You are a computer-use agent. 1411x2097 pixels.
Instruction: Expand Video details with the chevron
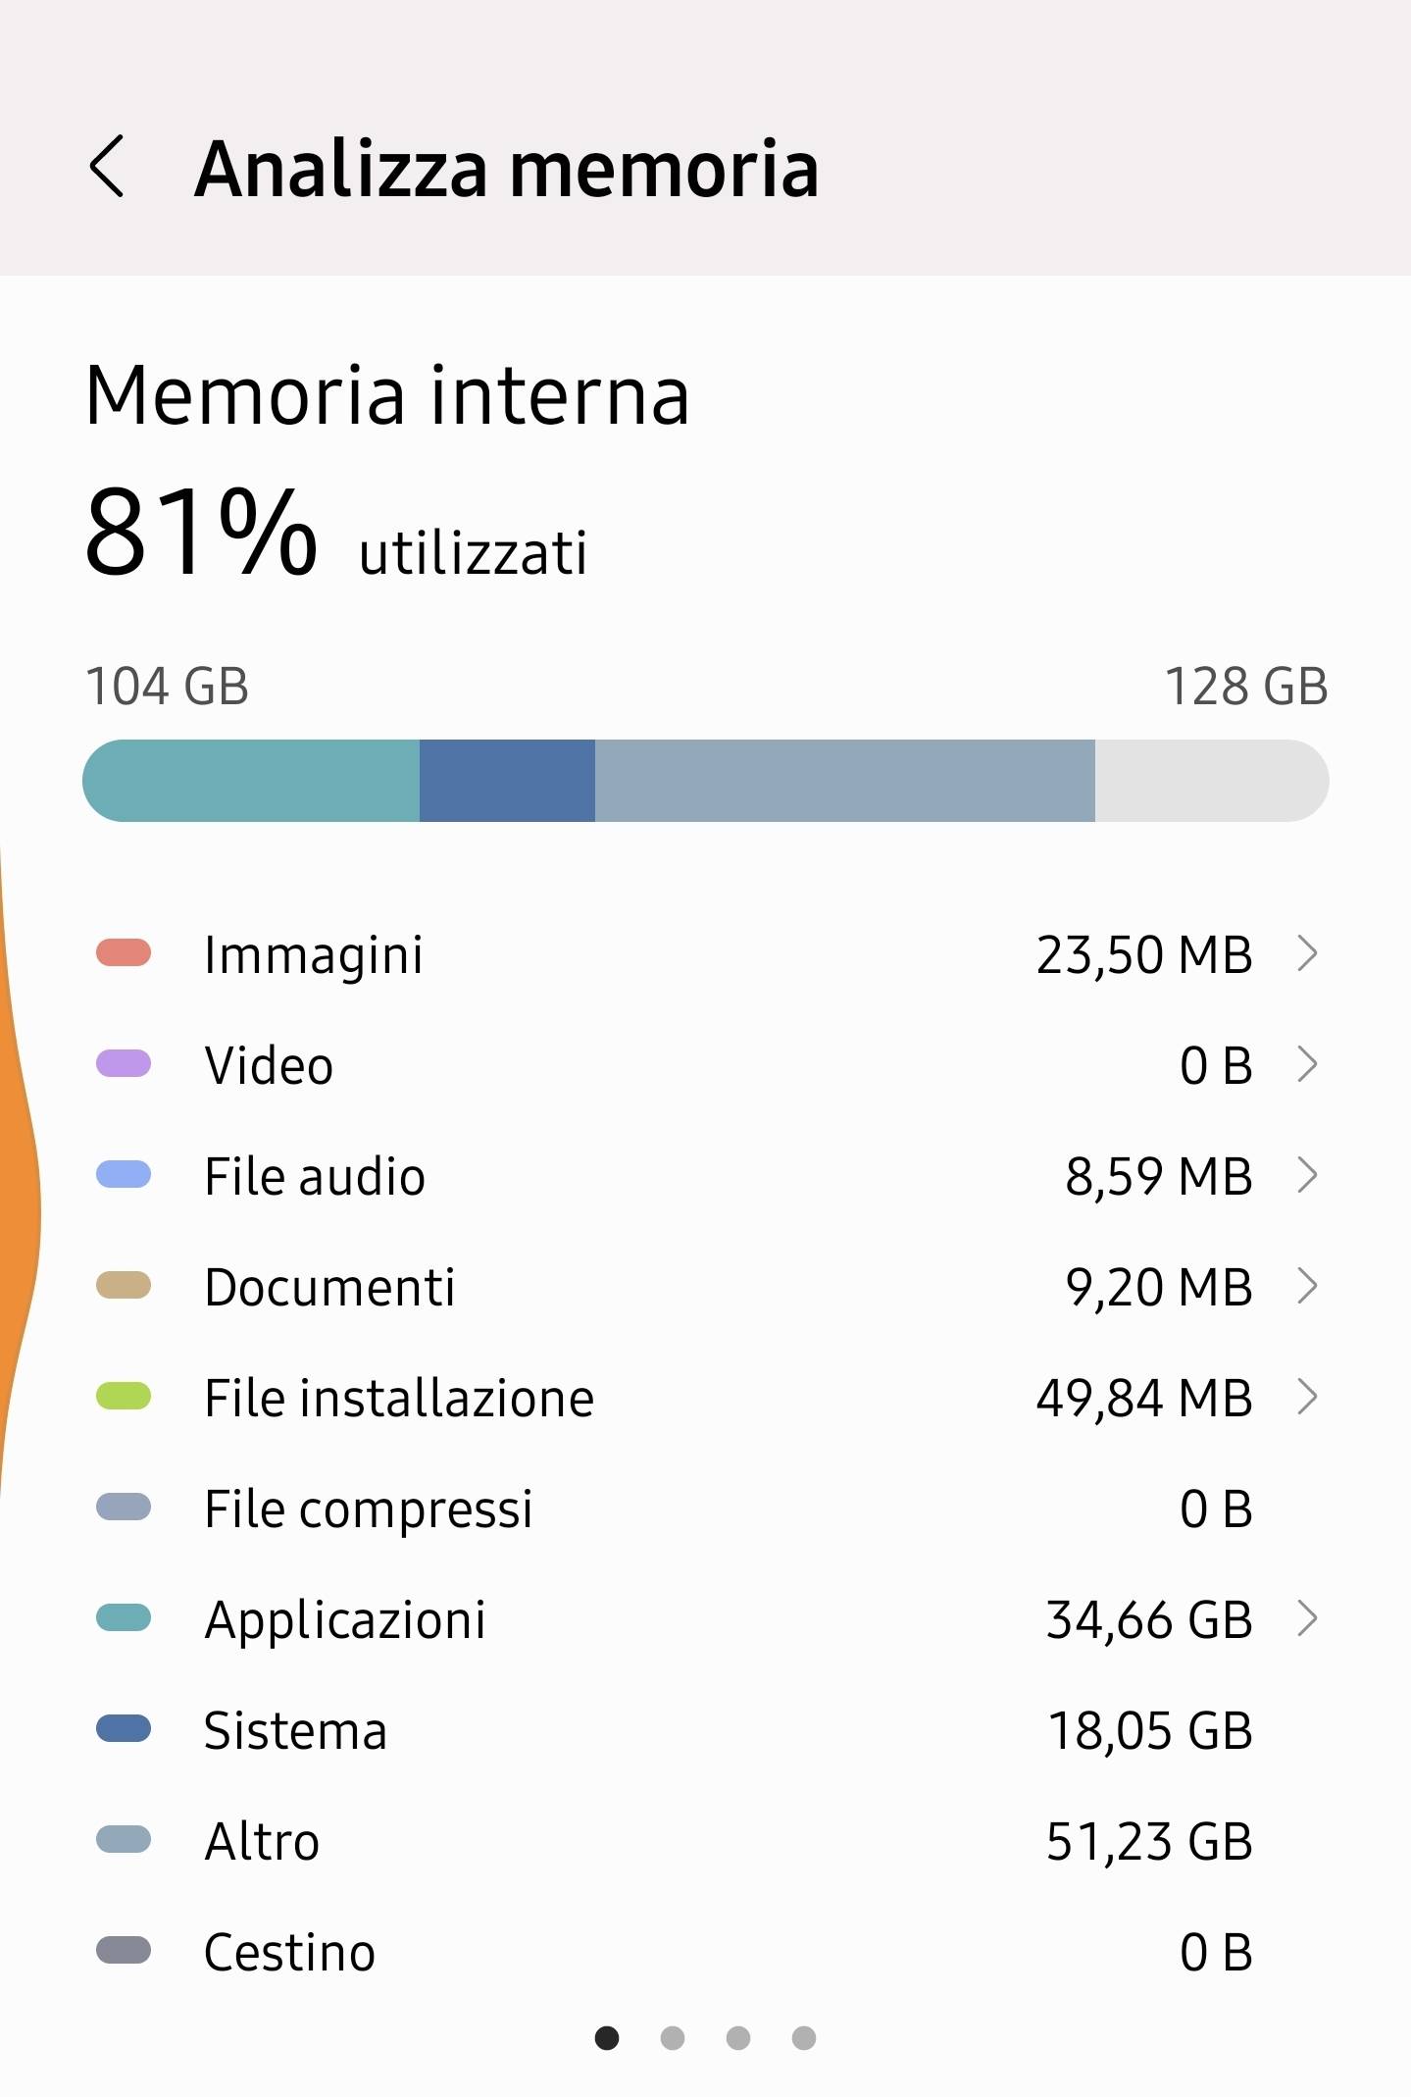point(1307,1064)
